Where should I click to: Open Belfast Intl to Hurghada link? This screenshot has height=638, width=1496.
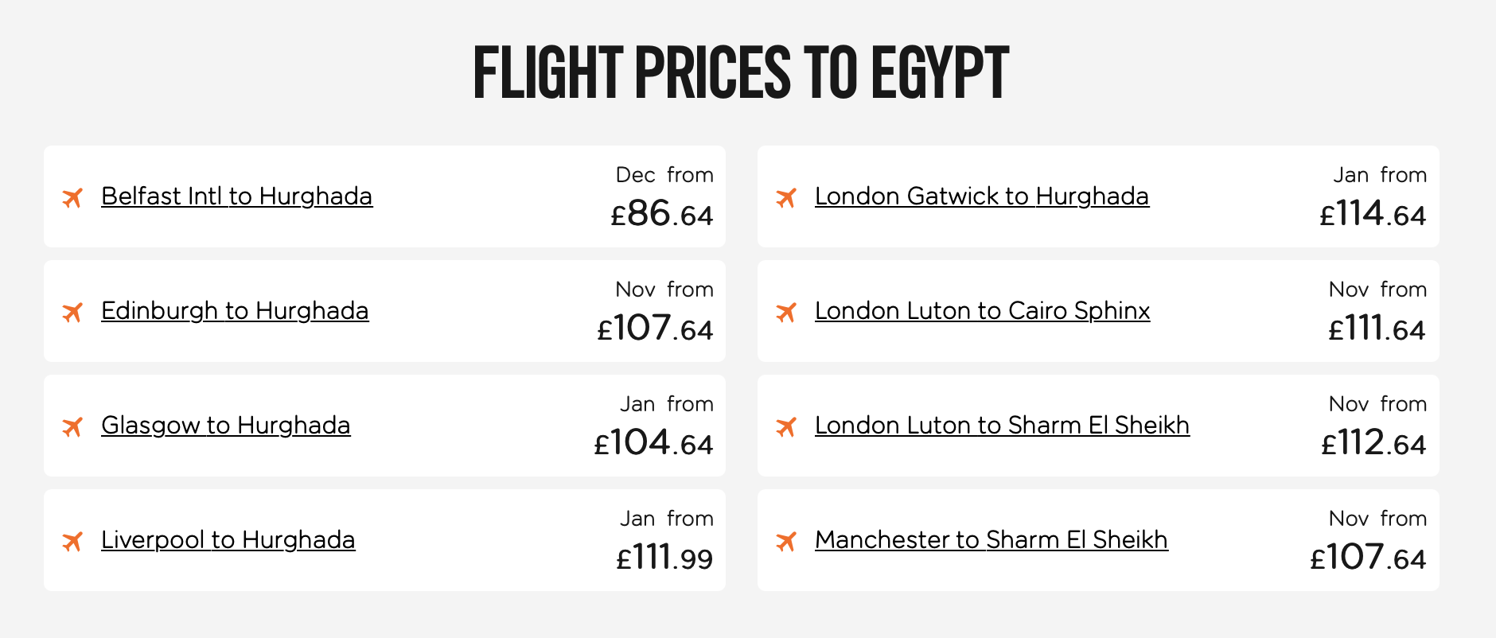click(x=236, y=196)
